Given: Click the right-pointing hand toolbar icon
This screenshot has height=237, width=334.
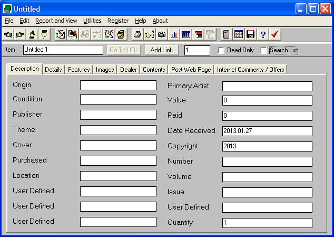Looking at the screenshot, I should coord(19,35).
